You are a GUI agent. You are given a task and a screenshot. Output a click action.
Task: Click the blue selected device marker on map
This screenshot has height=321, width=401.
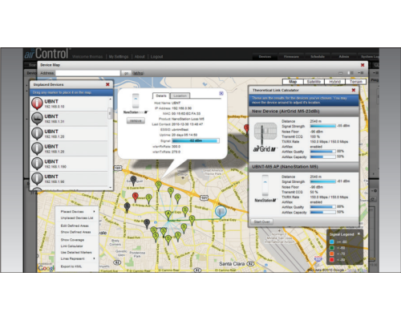click(221, 212)
